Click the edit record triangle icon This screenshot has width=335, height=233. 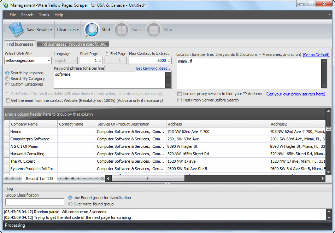coord(90,178)
